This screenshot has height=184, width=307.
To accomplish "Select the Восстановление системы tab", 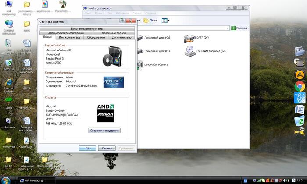I will click(x=88, y=29).
